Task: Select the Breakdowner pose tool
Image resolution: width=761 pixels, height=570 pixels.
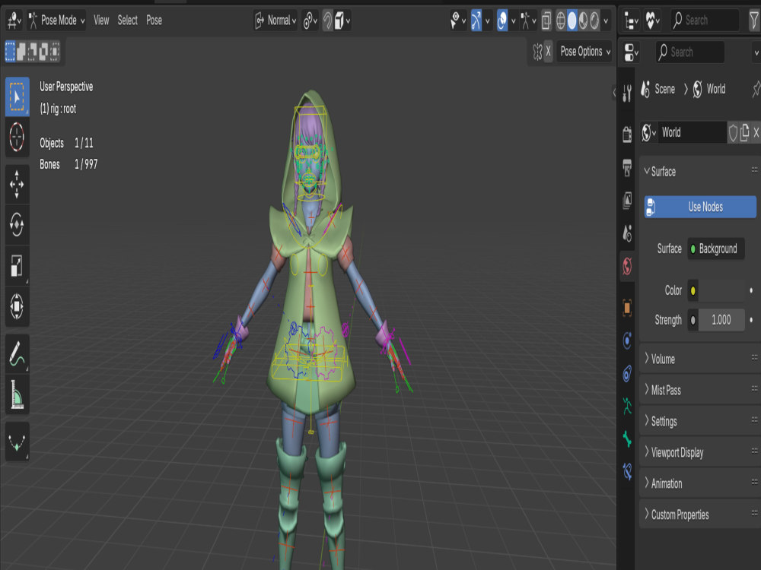Action: click(x=17, y=441)
